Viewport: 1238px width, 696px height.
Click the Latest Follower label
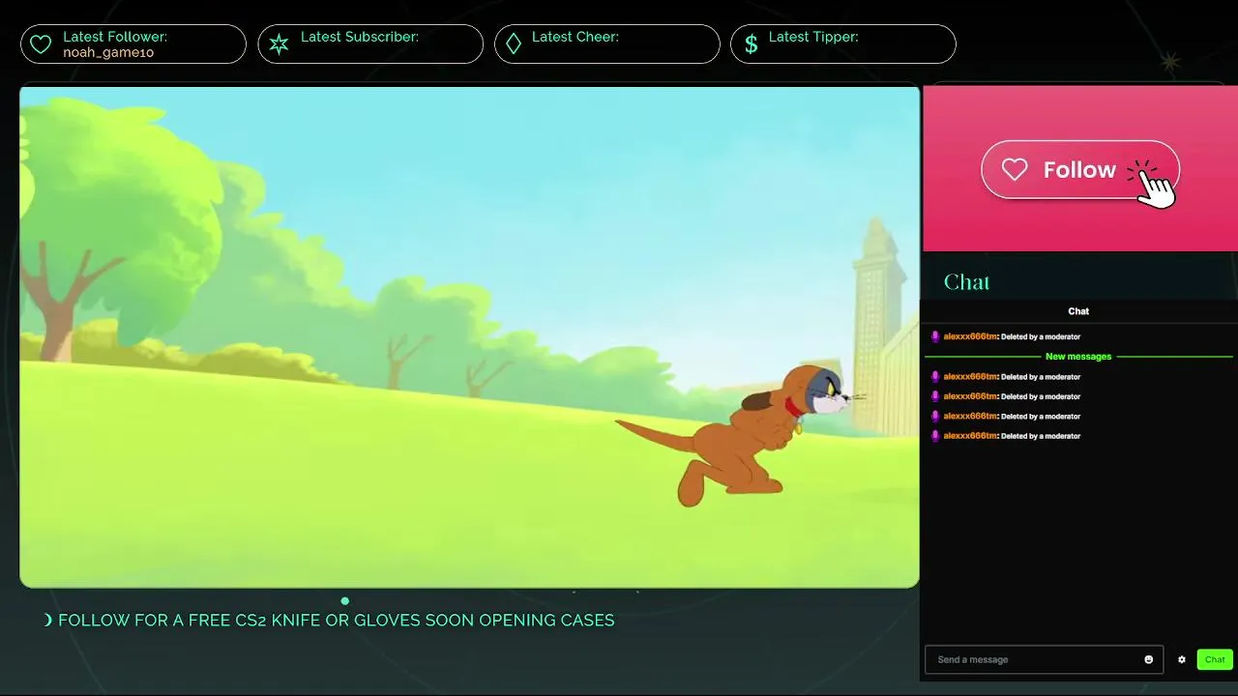coord(115,37)
